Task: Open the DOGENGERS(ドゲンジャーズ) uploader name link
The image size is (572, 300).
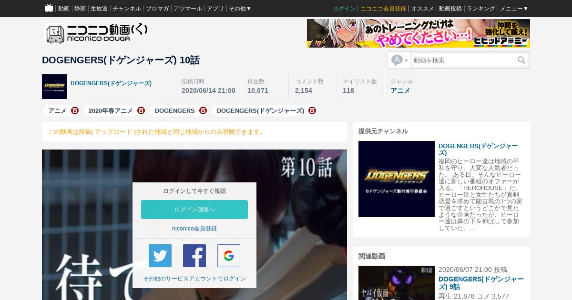Action: (111, 83)
